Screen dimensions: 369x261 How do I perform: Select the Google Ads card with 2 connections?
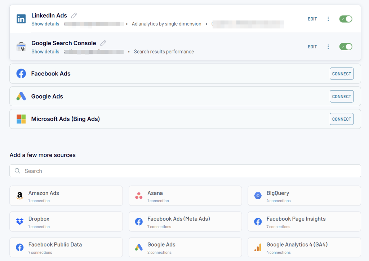(x=185, y=247)
